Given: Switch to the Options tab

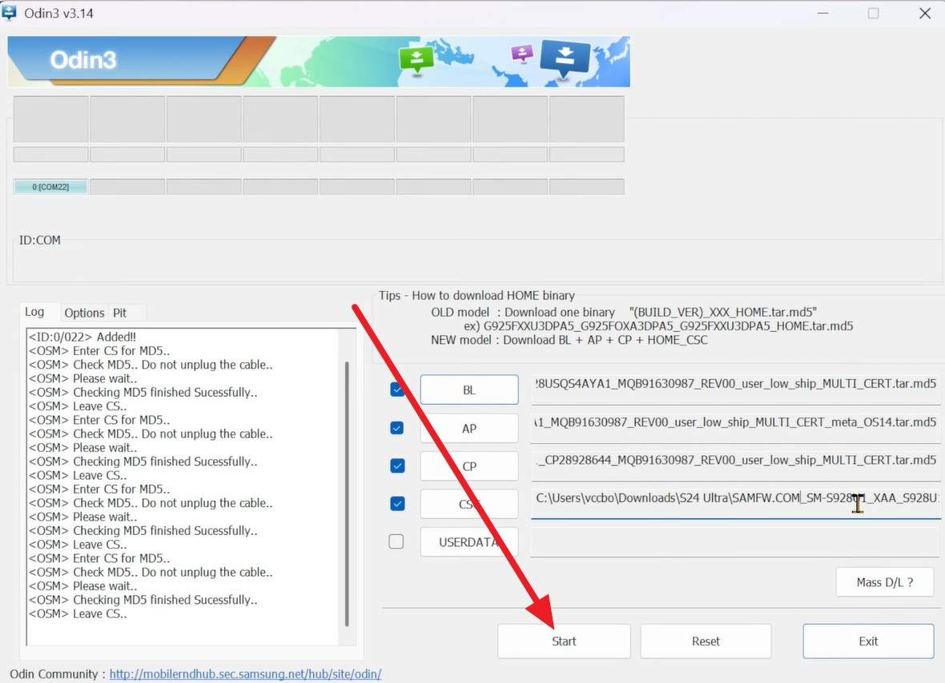Looking at the screenshot, I should tap(84, 313).
